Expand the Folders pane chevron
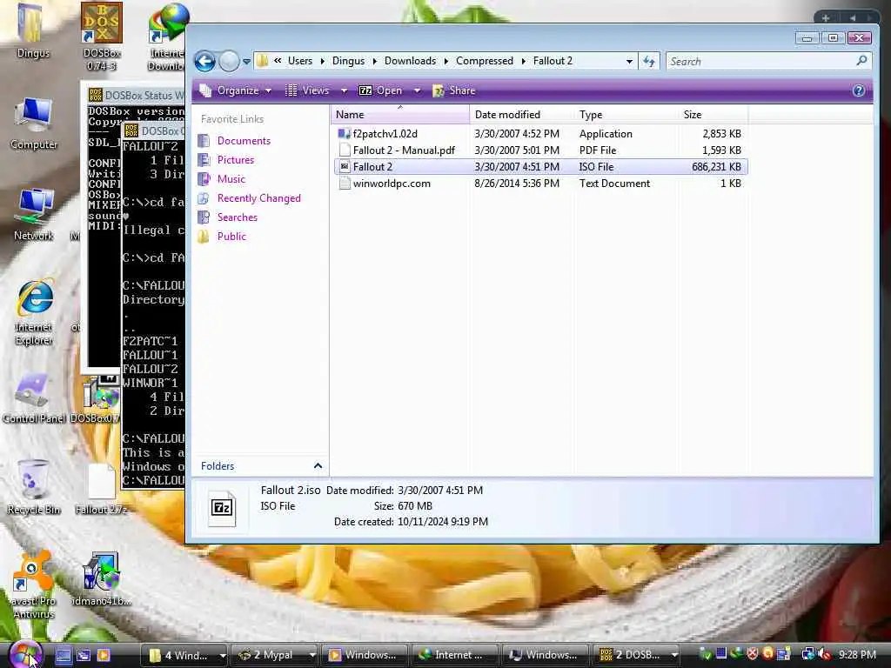This screenshot has height=668, width=891. pos(318,466)
